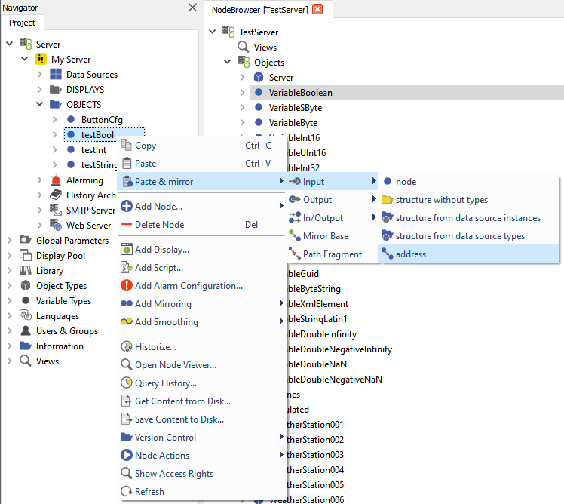Choose Paste & mirror menu entry
564x504 pixels.
point(201,181)
